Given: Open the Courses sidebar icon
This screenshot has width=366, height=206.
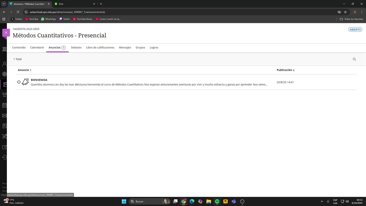Looking at the screenshot, I should point(4,84).
